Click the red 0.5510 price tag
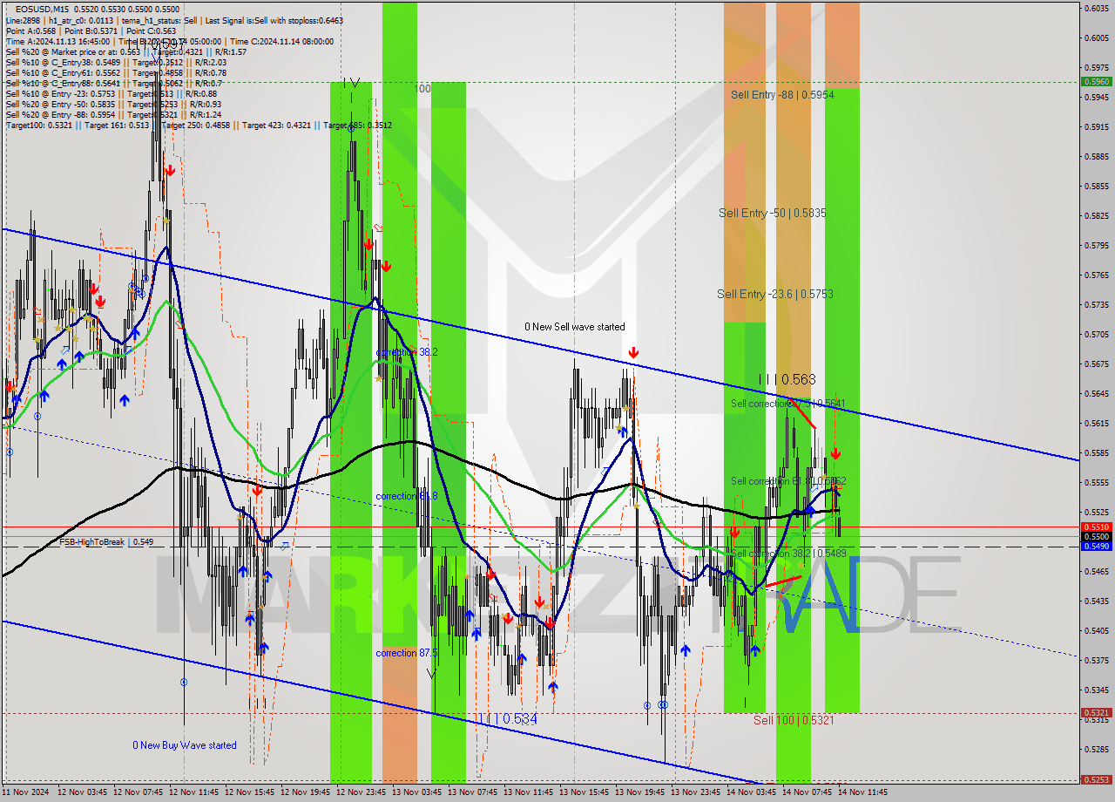The image size is (1115, 802). pos(1096,527)
